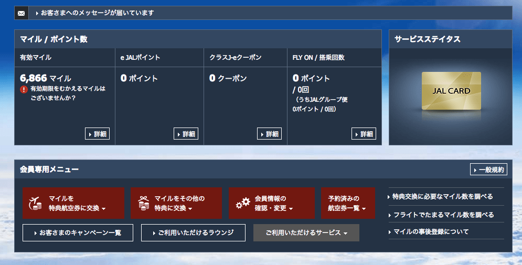Screen dimensions: 522x265
Task: Open the 一般規約 button
Action: 489,169
